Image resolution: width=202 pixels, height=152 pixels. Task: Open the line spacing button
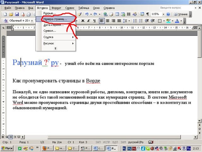click(x=125, y=21)
